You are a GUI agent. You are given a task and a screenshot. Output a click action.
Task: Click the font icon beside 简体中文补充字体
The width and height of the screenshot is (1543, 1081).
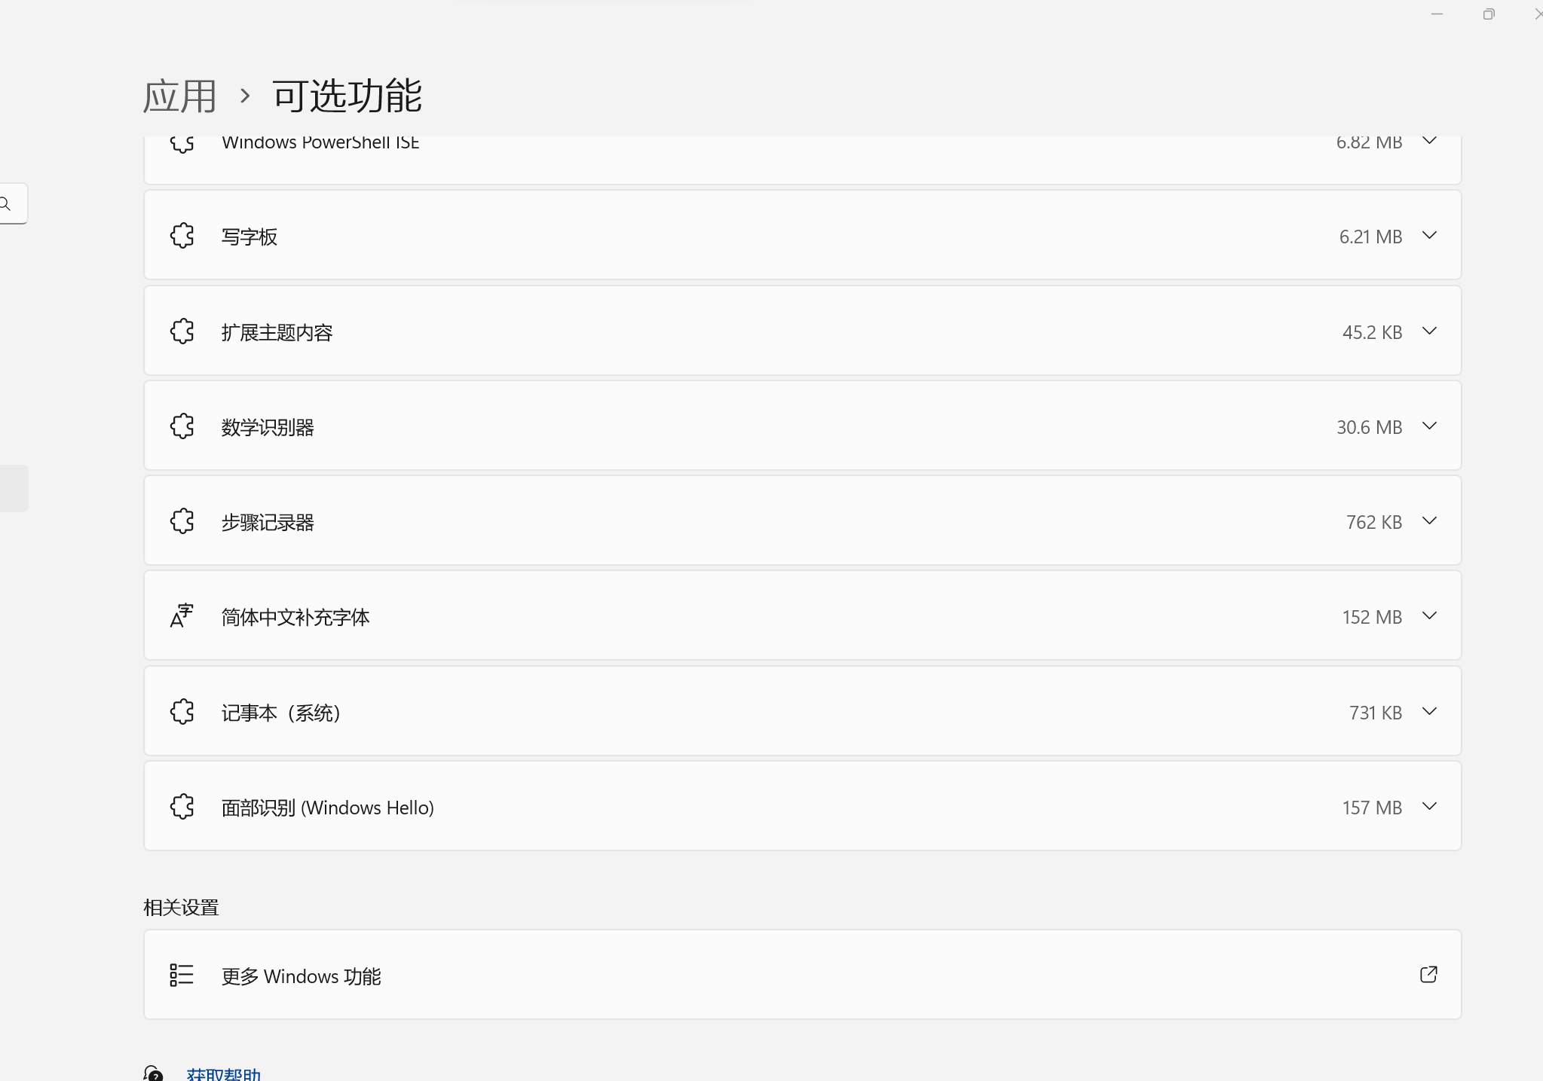click(182, 616)
